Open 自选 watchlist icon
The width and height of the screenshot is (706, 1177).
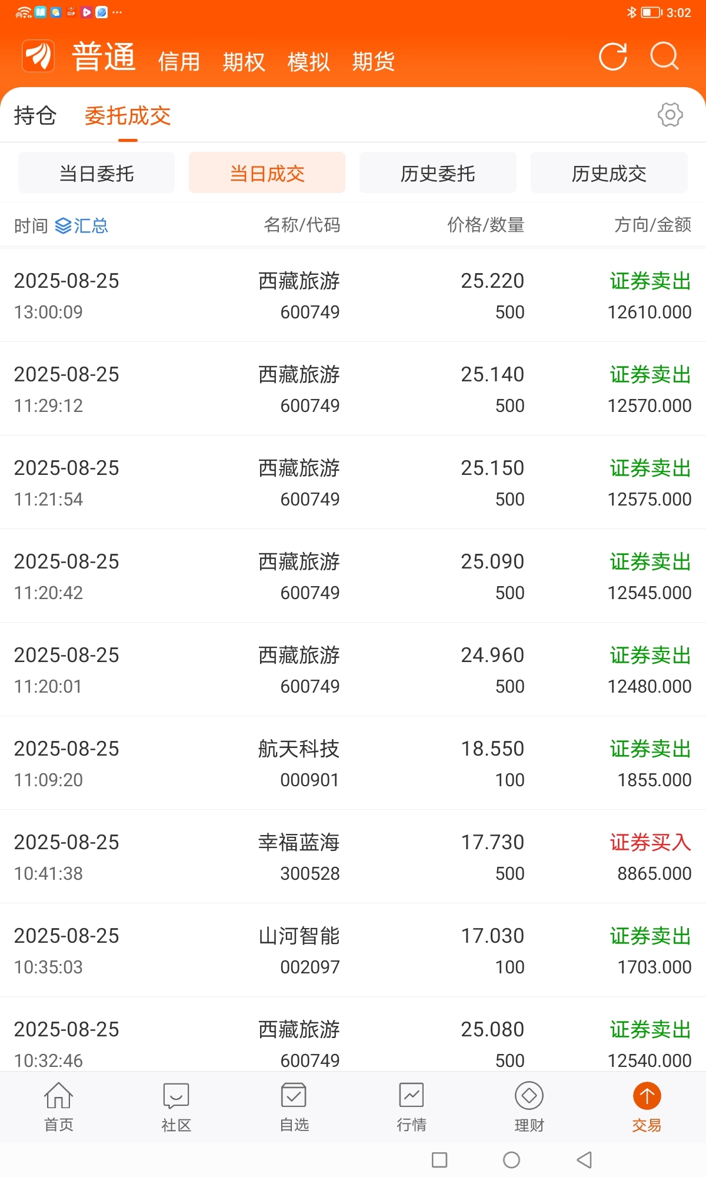[294, 1095]
